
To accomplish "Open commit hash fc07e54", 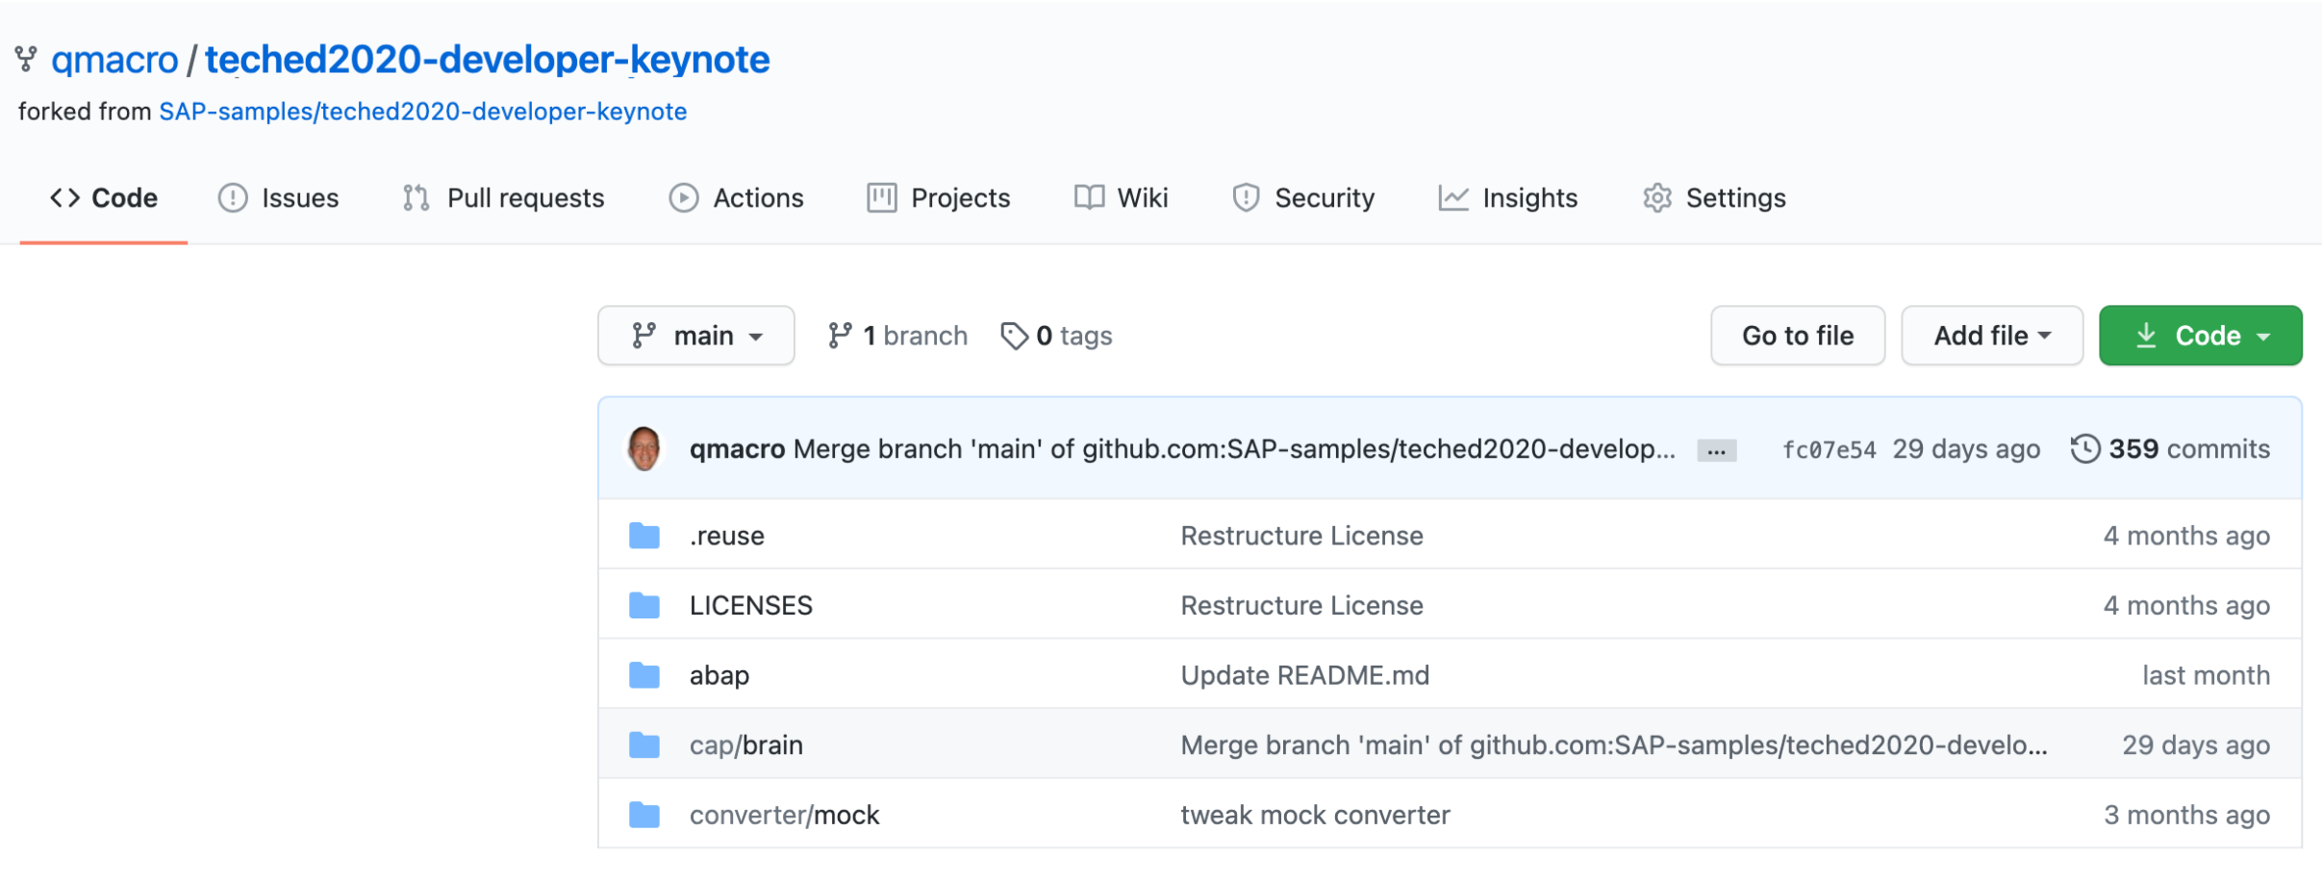I will click(x=1829, y=450).
